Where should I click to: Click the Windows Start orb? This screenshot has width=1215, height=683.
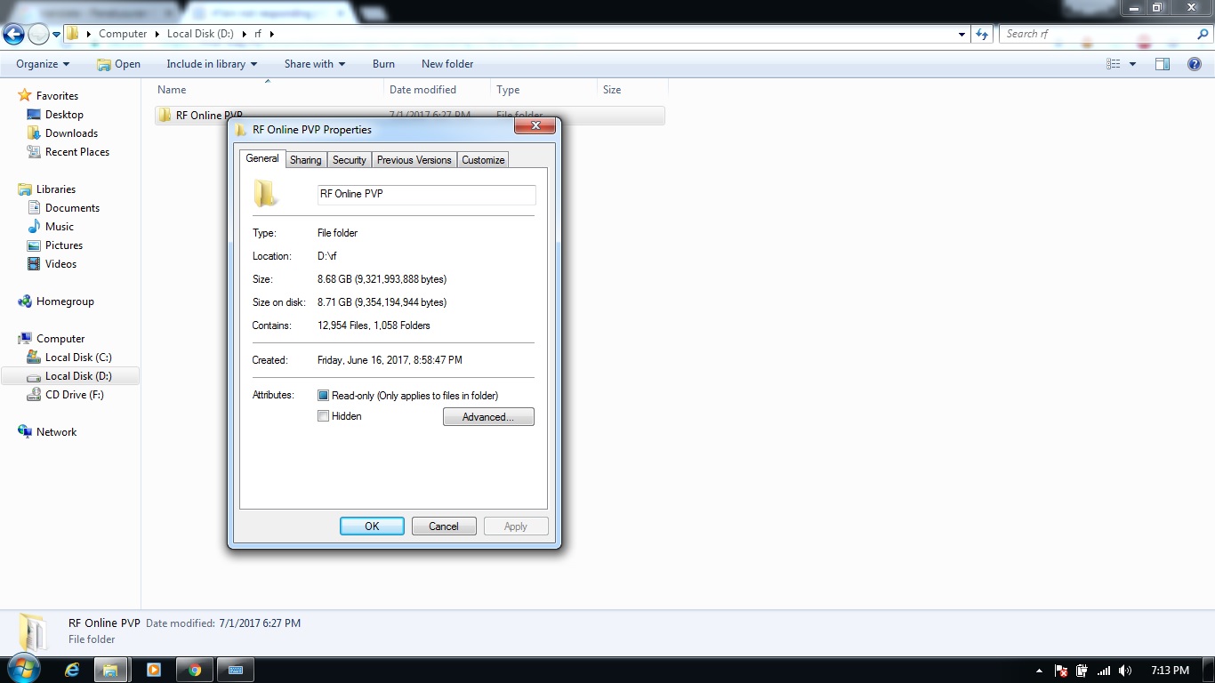(24, 669)
